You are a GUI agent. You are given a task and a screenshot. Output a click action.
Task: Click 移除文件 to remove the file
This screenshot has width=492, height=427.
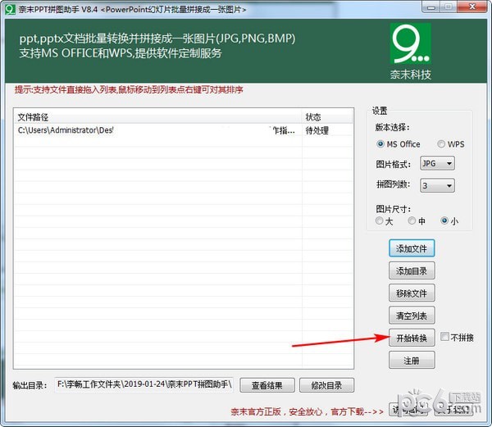pyautogui.click(x=412, y=293)
